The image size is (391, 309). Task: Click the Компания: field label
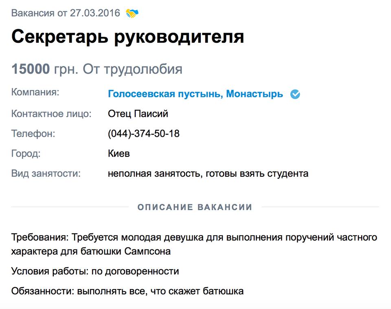click(x=35, y=92)
